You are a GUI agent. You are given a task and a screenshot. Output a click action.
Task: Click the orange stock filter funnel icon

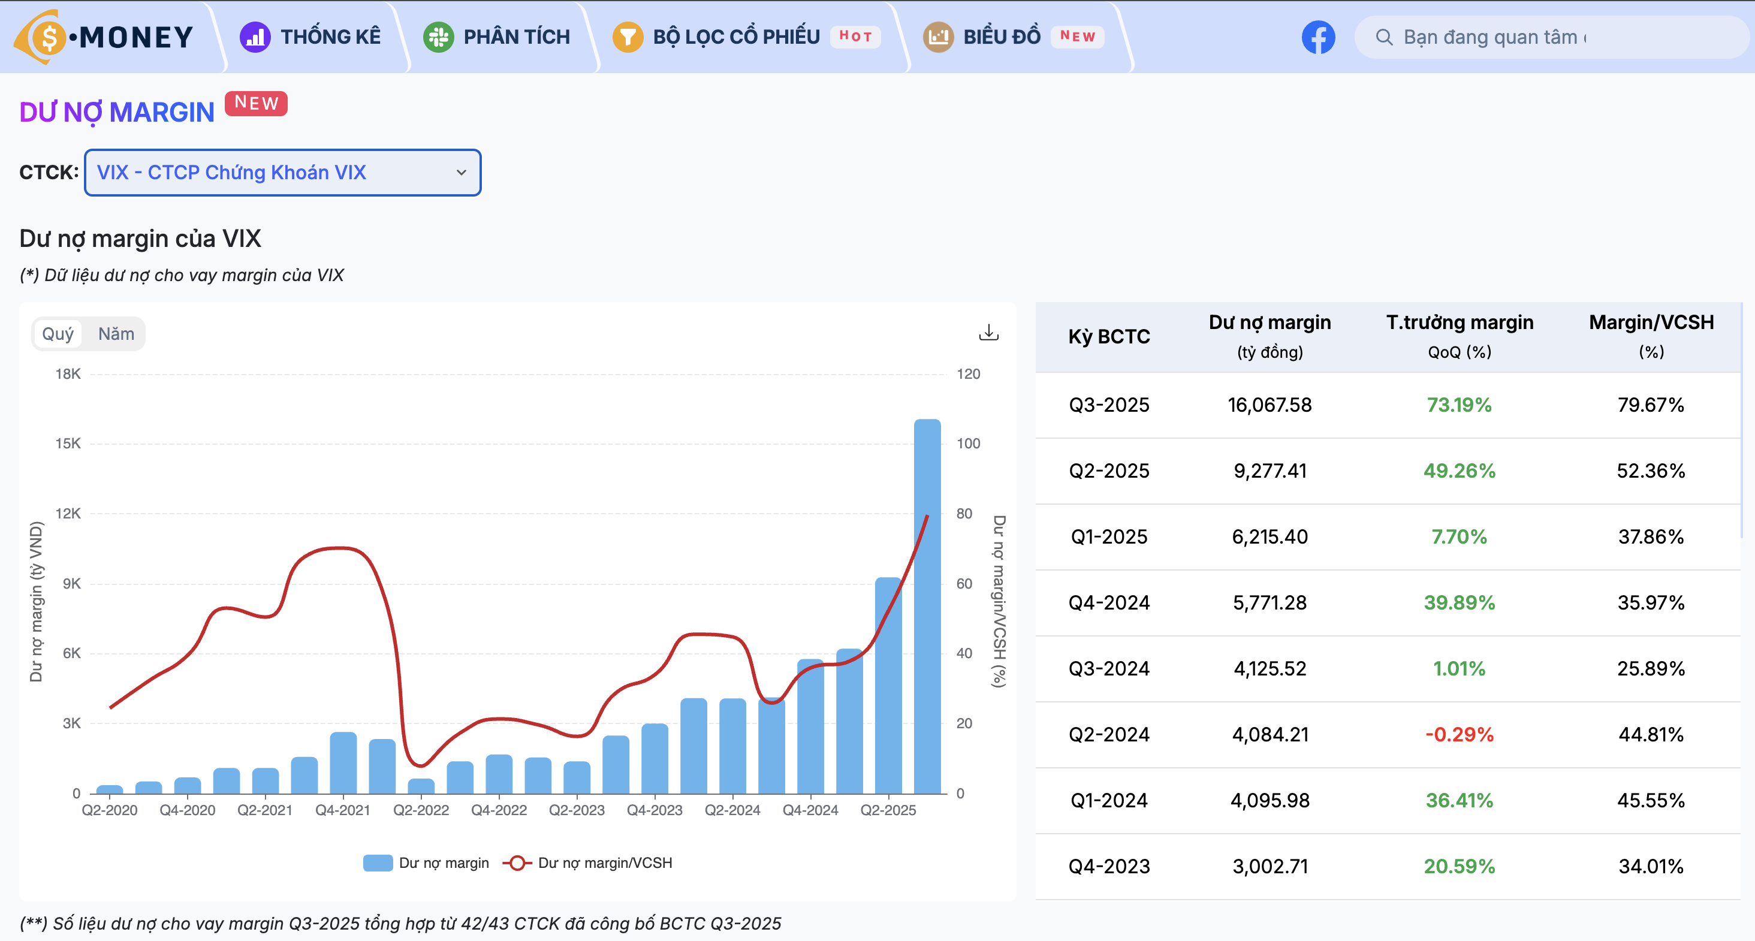pyautogui.click(x=628, y=37)
